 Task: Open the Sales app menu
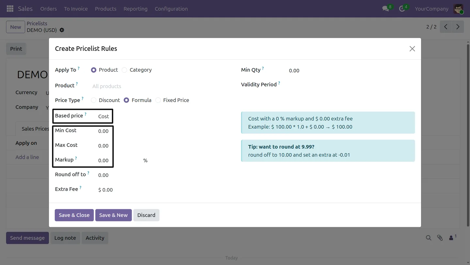click(x=25, y=9)
